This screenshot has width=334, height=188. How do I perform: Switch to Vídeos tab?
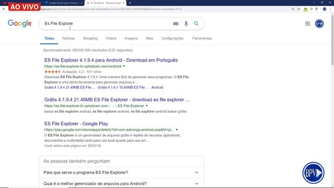(111, 38)
